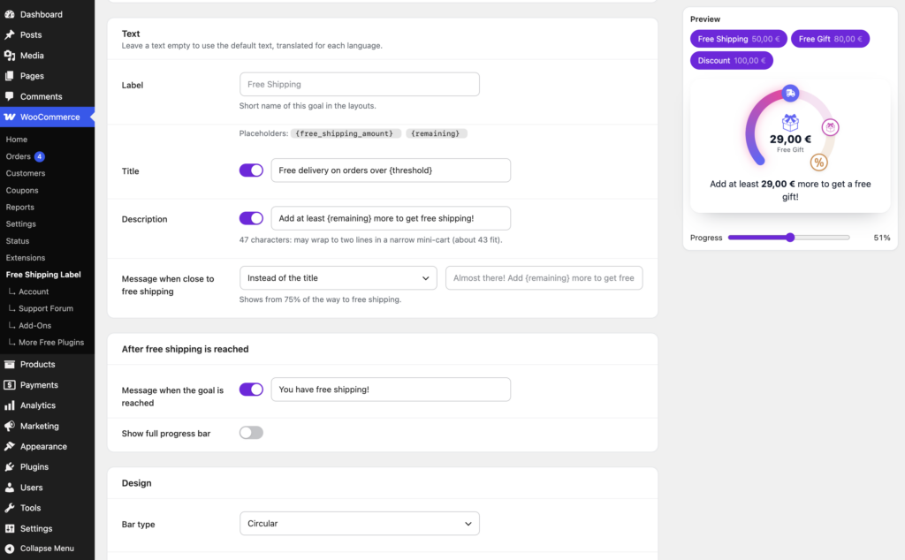Click in the Label text field
Image resolution: width=905 pixels, height=560 pixels.
[x=360, y=84]
